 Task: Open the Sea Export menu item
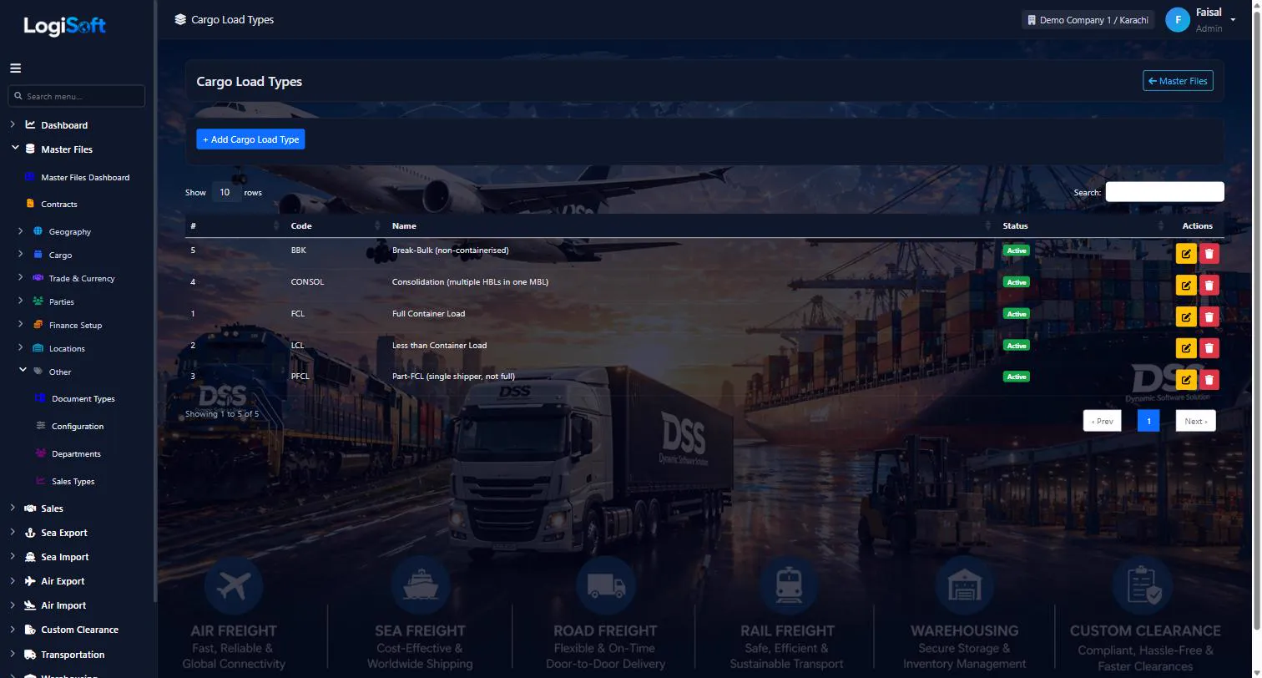64,533
